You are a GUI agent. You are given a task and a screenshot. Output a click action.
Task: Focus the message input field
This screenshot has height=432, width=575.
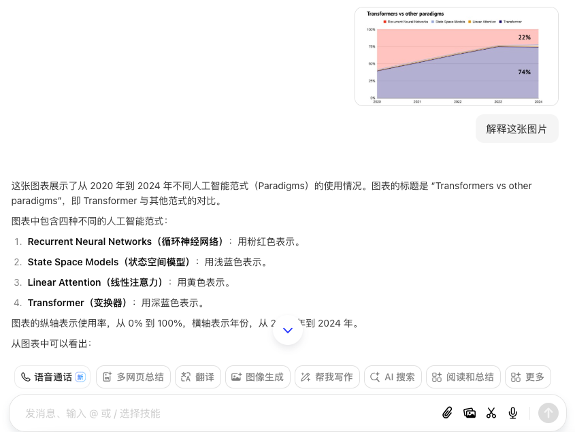227,414
